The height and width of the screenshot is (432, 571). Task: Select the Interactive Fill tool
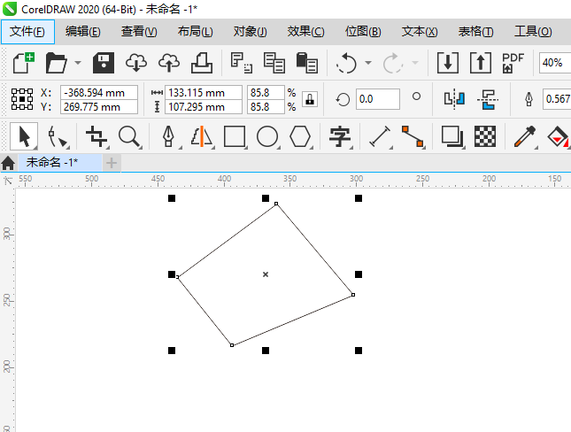pyautogui.click(x=558, y=136)
